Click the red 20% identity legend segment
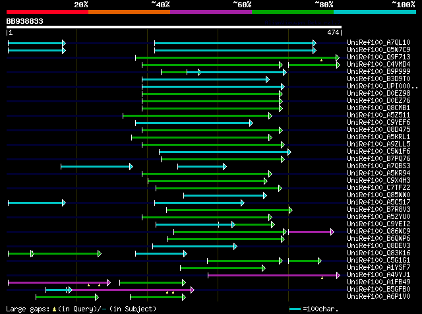The height and width of the screenshot is (314, 422). point(47,12)
